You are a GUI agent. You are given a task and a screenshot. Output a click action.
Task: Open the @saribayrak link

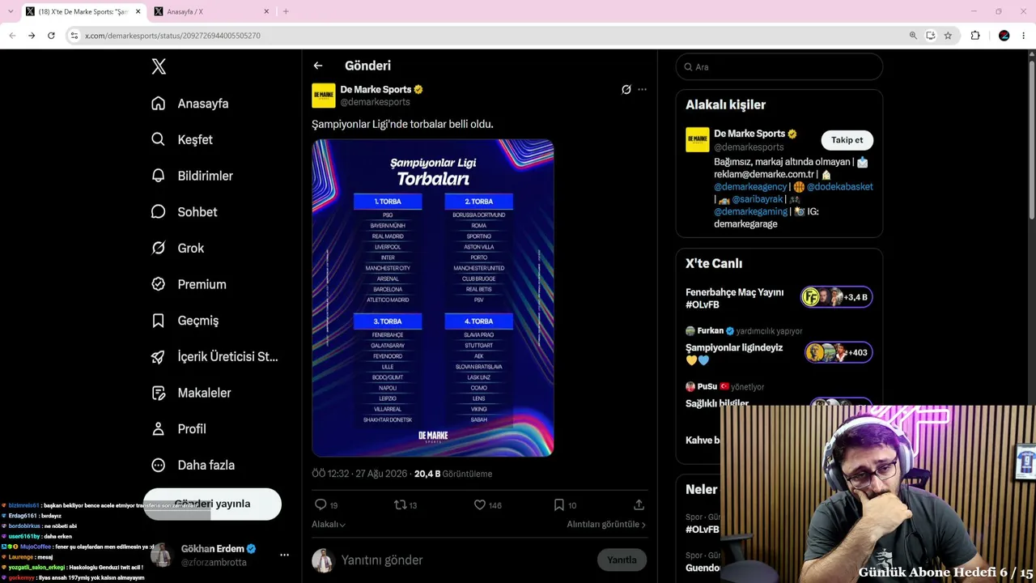[x=758, y=199]
